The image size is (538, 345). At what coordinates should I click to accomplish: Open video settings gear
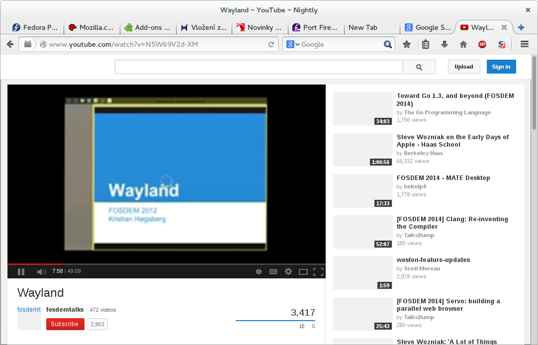tap(288, 271)
